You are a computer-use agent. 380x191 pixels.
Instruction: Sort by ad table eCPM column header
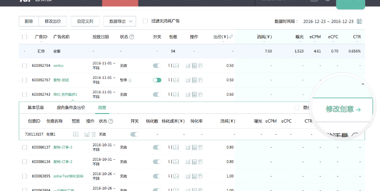[x=315, y=37]
